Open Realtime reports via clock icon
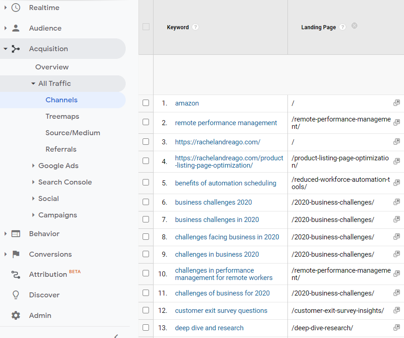The height and width of the screenshot is (338, 404). (x=16, y=8)
